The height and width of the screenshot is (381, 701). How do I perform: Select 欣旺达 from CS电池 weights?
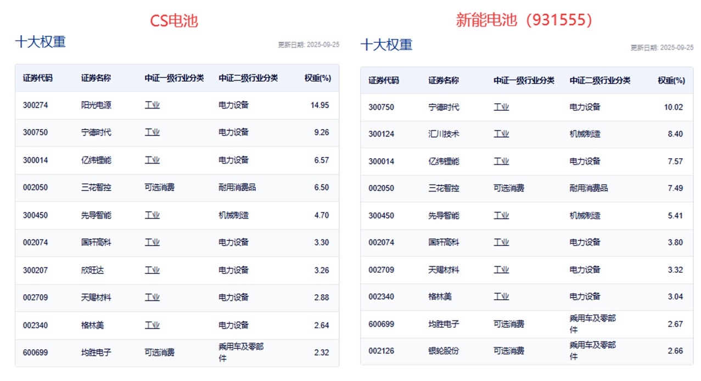pyautogui.click(x=93, y=271)
